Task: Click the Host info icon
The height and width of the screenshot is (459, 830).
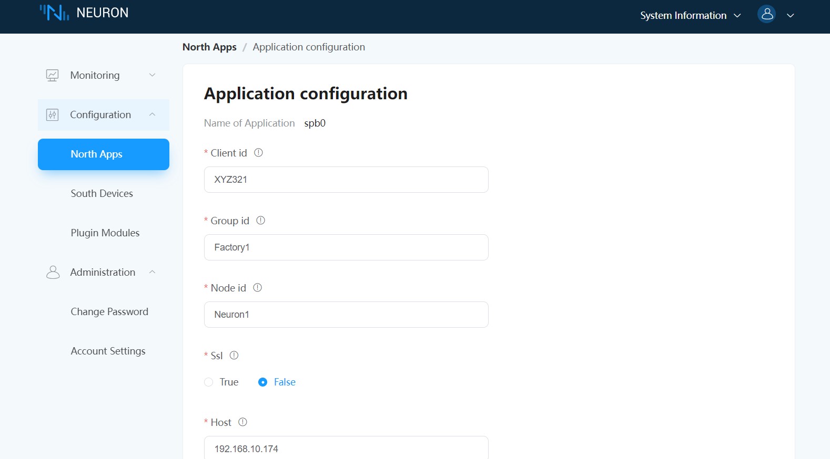Action: click(242, 422)
